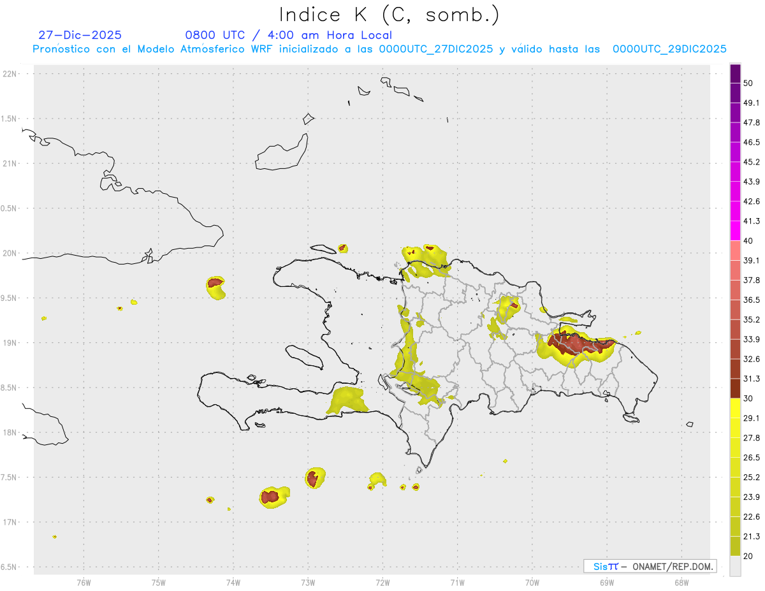
Task: Click the "47.8" colorbar label
Action: (752, 122)
